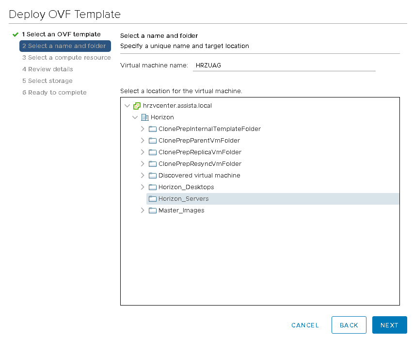Screen dimensions: 413x339
Task: Collapse the hrzvcenter.assista.local tree node
Action: [127, 106]
